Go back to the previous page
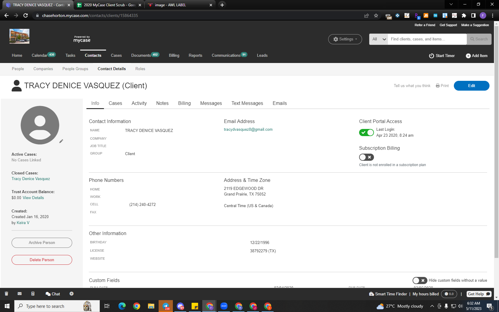Image resolution: width=499 pixels, height=312 pixels. pos(7,15)
